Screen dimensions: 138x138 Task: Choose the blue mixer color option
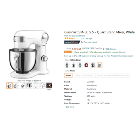(74, 65)
